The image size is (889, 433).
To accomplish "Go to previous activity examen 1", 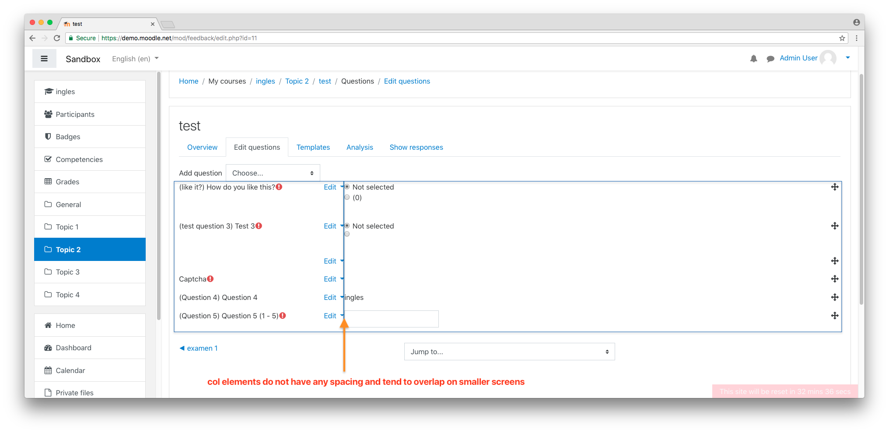I will [x=199, y=348].
